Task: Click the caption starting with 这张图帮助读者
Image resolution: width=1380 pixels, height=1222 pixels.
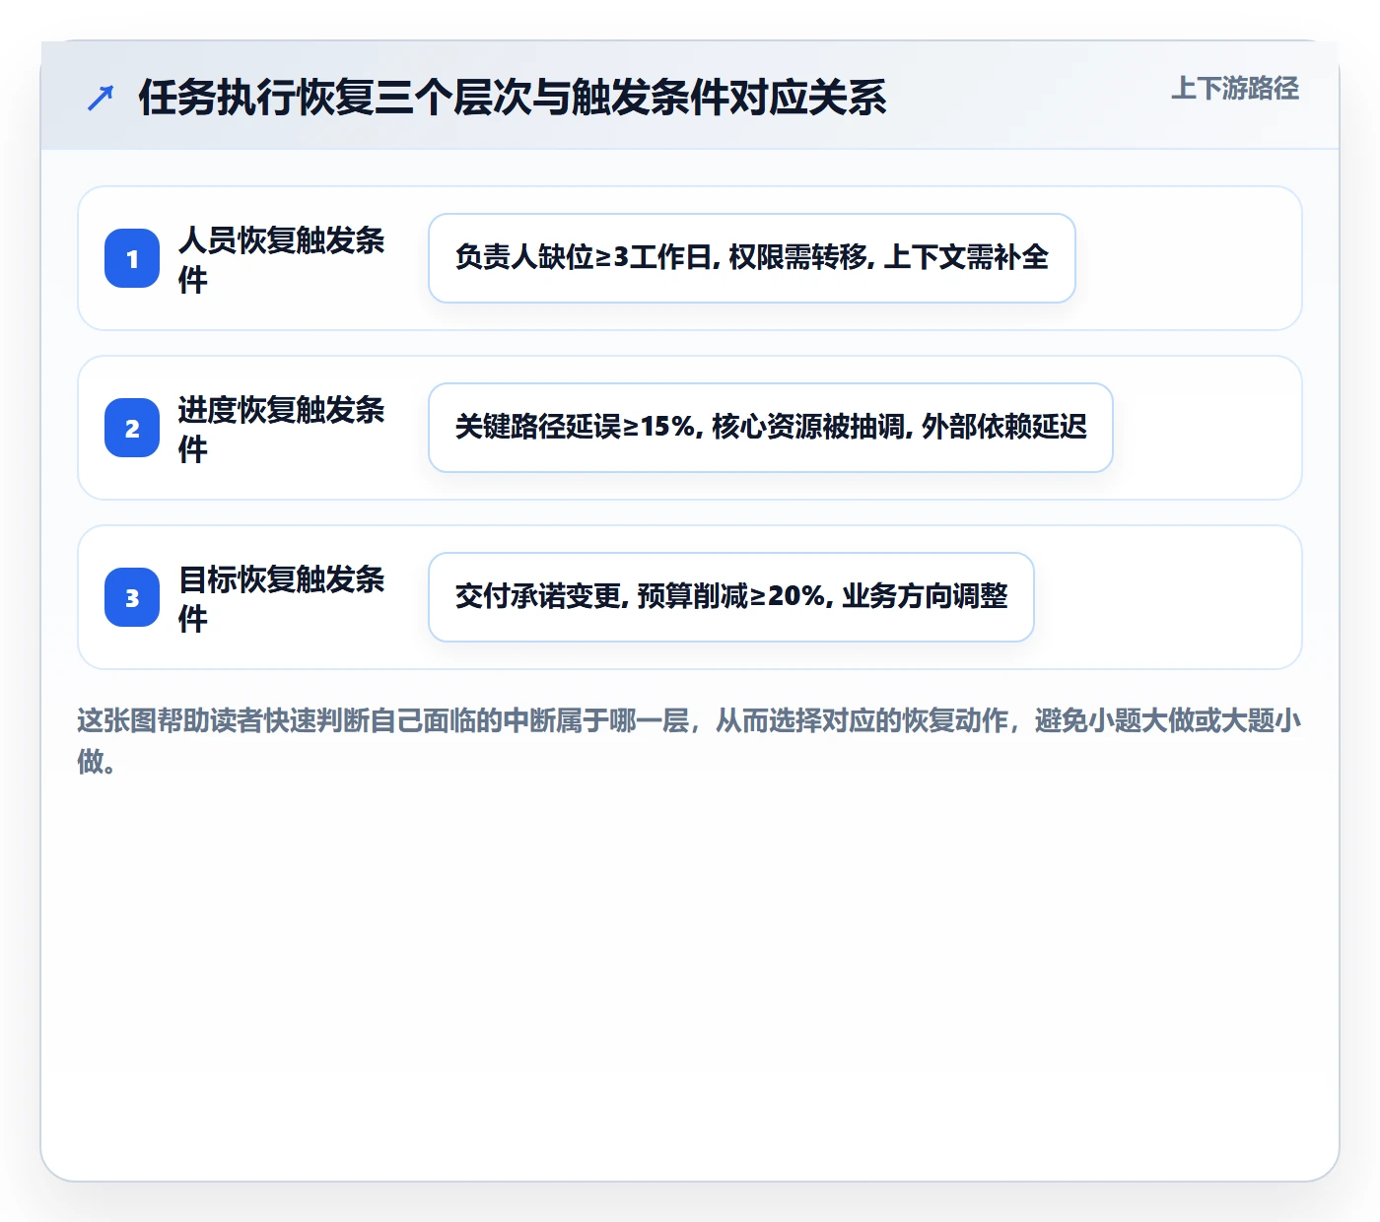Action: (689, 740)
